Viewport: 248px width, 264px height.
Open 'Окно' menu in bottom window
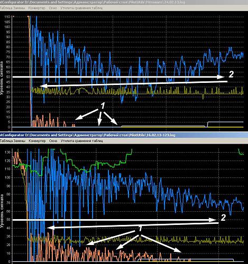click(x=53, y=141)
